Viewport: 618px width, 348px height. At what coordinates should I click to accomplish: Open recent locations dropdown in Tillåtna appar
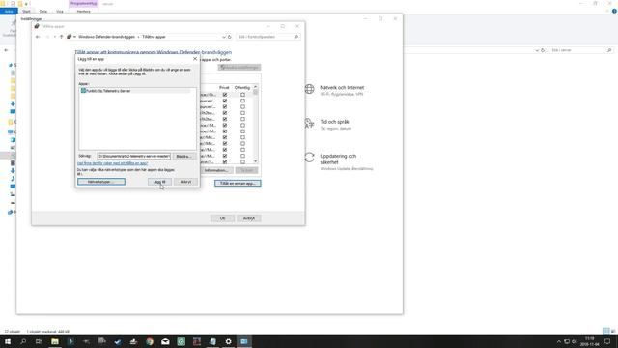click(x=54, y=37)
